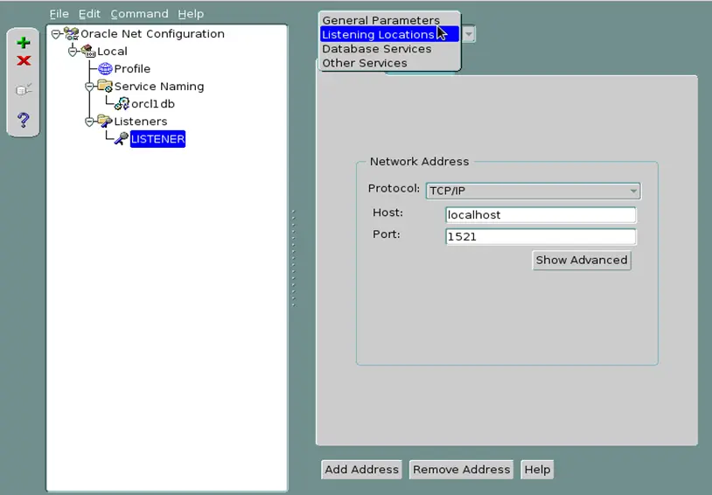Select the orcl1db tree item
Image resolution: width=712 pixels, height=495 pixels.
click(x=153, y=104)
